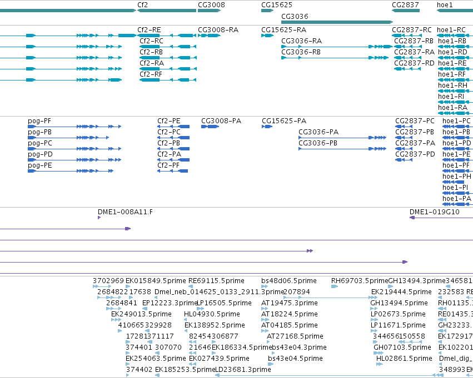
Task: Select transcript Cf2-RA
Action: (168, 69)
